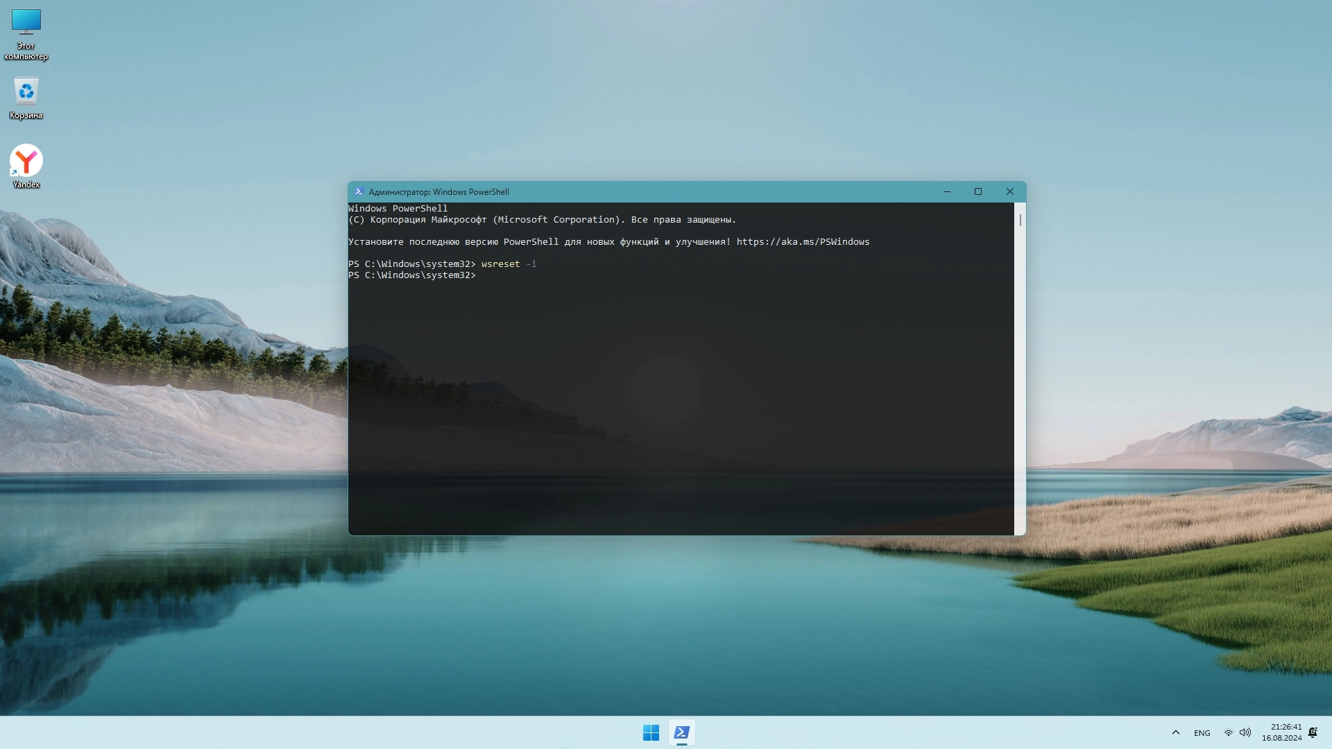Expand hidden tray icons chevron

(x=1175, y=733)
